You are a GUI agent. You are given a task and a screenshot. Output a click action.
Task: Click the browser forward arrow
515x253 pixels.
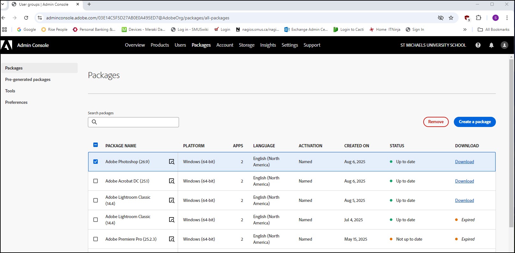coord(15,18)
